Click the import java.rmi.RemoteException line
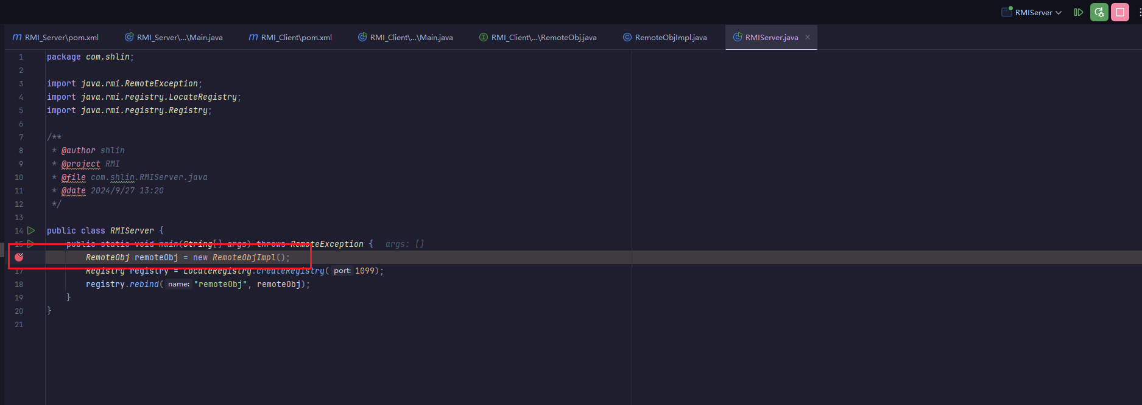The width and height of the screenshot is (1142, 405). tap(124, 83)
